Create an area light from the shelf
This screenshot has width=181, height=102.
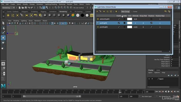[x=27, y=15]
